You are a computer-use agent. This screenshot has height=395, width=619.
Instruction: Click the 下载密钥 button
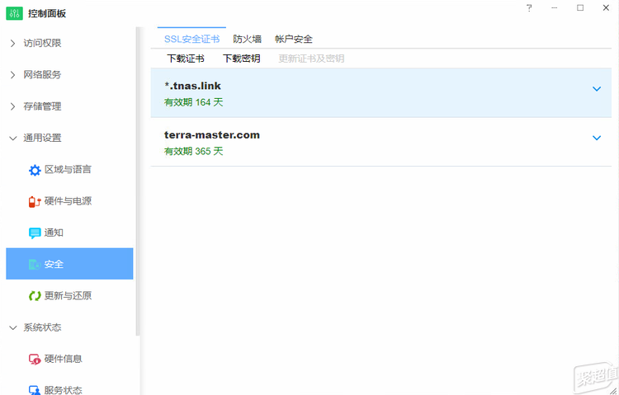click(x=242, y=59)
